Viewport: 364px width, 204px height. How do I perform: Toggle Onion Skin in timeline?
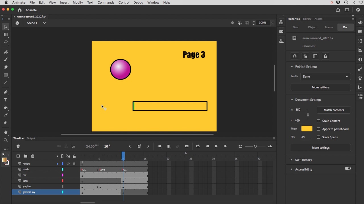pyautogui.click(x=160, y=146)
